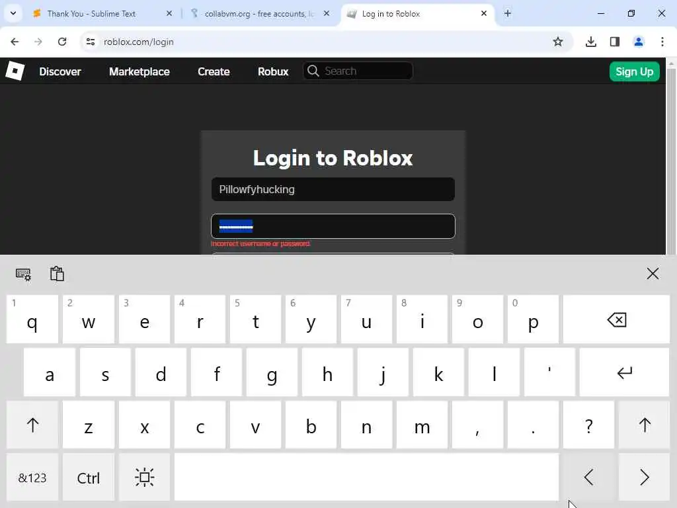View site information icon in address bar

pos(90,42)
